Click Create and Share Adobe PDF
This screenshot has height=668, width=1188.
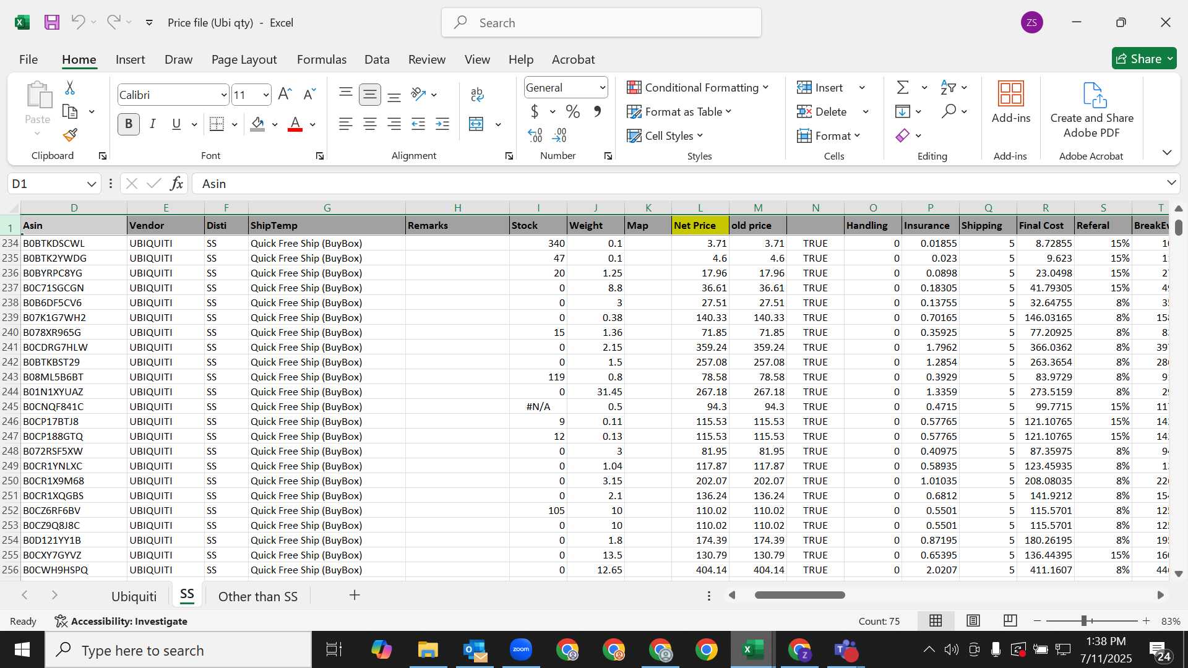pos(1092,110)
